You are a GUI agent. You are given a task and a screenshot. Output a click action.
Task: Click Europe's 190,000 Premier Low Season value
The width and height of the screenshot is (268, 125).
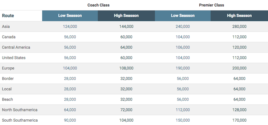pos(183,68)
